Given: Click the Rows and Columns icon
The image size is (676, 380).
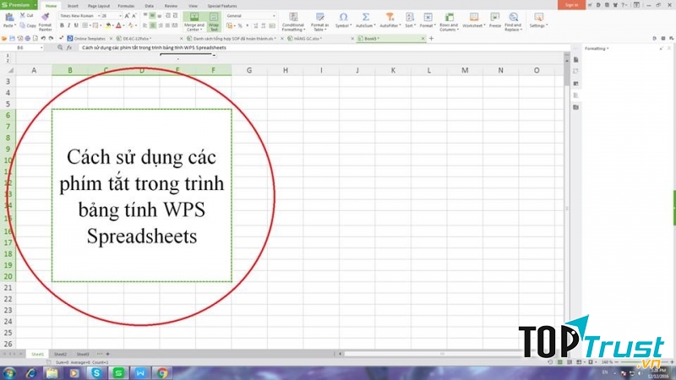Looking at the screenshot, I should point(450,17).
